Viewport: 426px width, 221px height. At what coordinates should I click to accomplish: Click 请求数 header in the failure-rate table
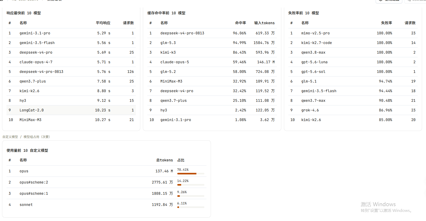point(410,23)
